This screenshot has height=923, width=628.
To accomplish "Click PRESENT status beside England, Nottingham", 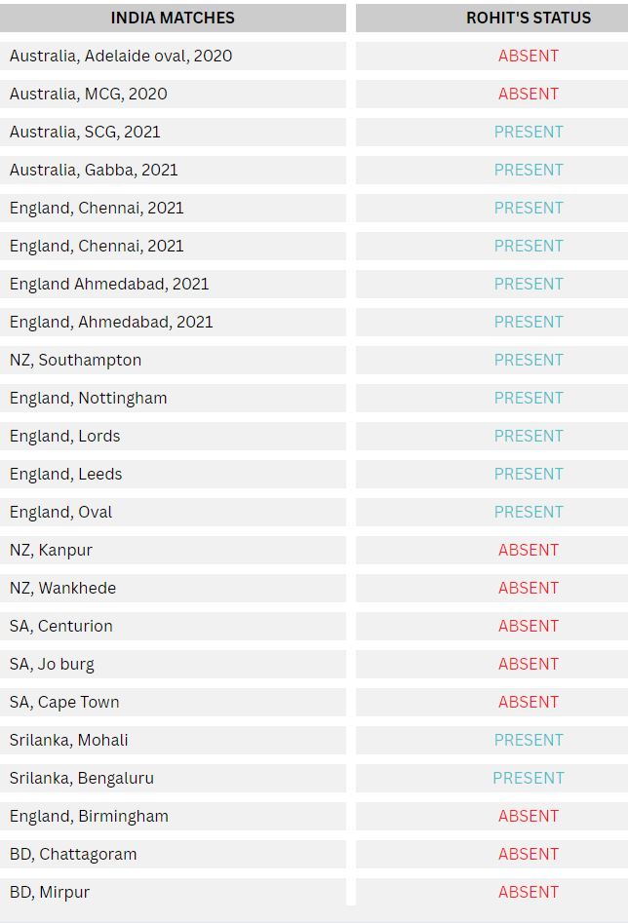I will click(529, 398).
